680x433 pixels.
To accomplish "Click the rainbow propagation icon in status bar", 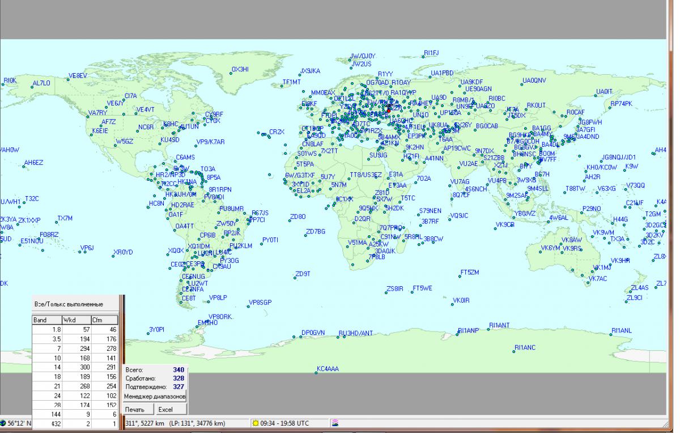I will point(335,423).
